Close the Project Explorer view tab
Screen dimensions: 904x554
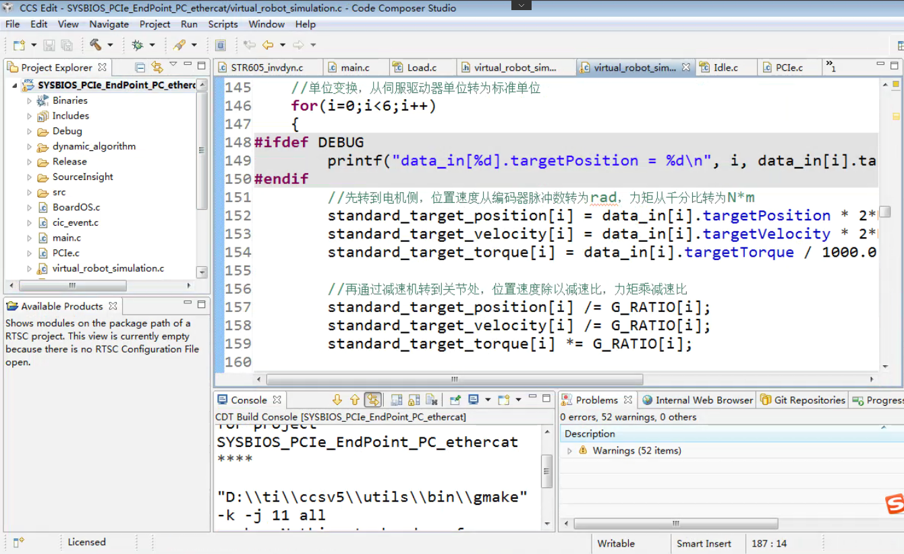tap(102, 67)
